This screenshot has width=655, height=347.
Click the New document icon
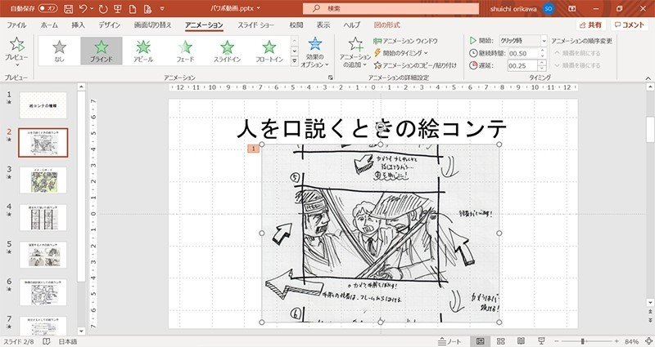(133, 9)
